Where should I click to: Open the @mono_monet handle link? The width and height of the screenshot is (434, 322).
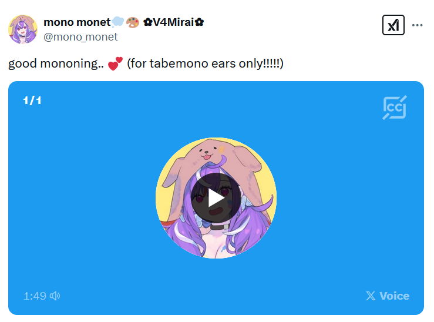coord(80,37)
